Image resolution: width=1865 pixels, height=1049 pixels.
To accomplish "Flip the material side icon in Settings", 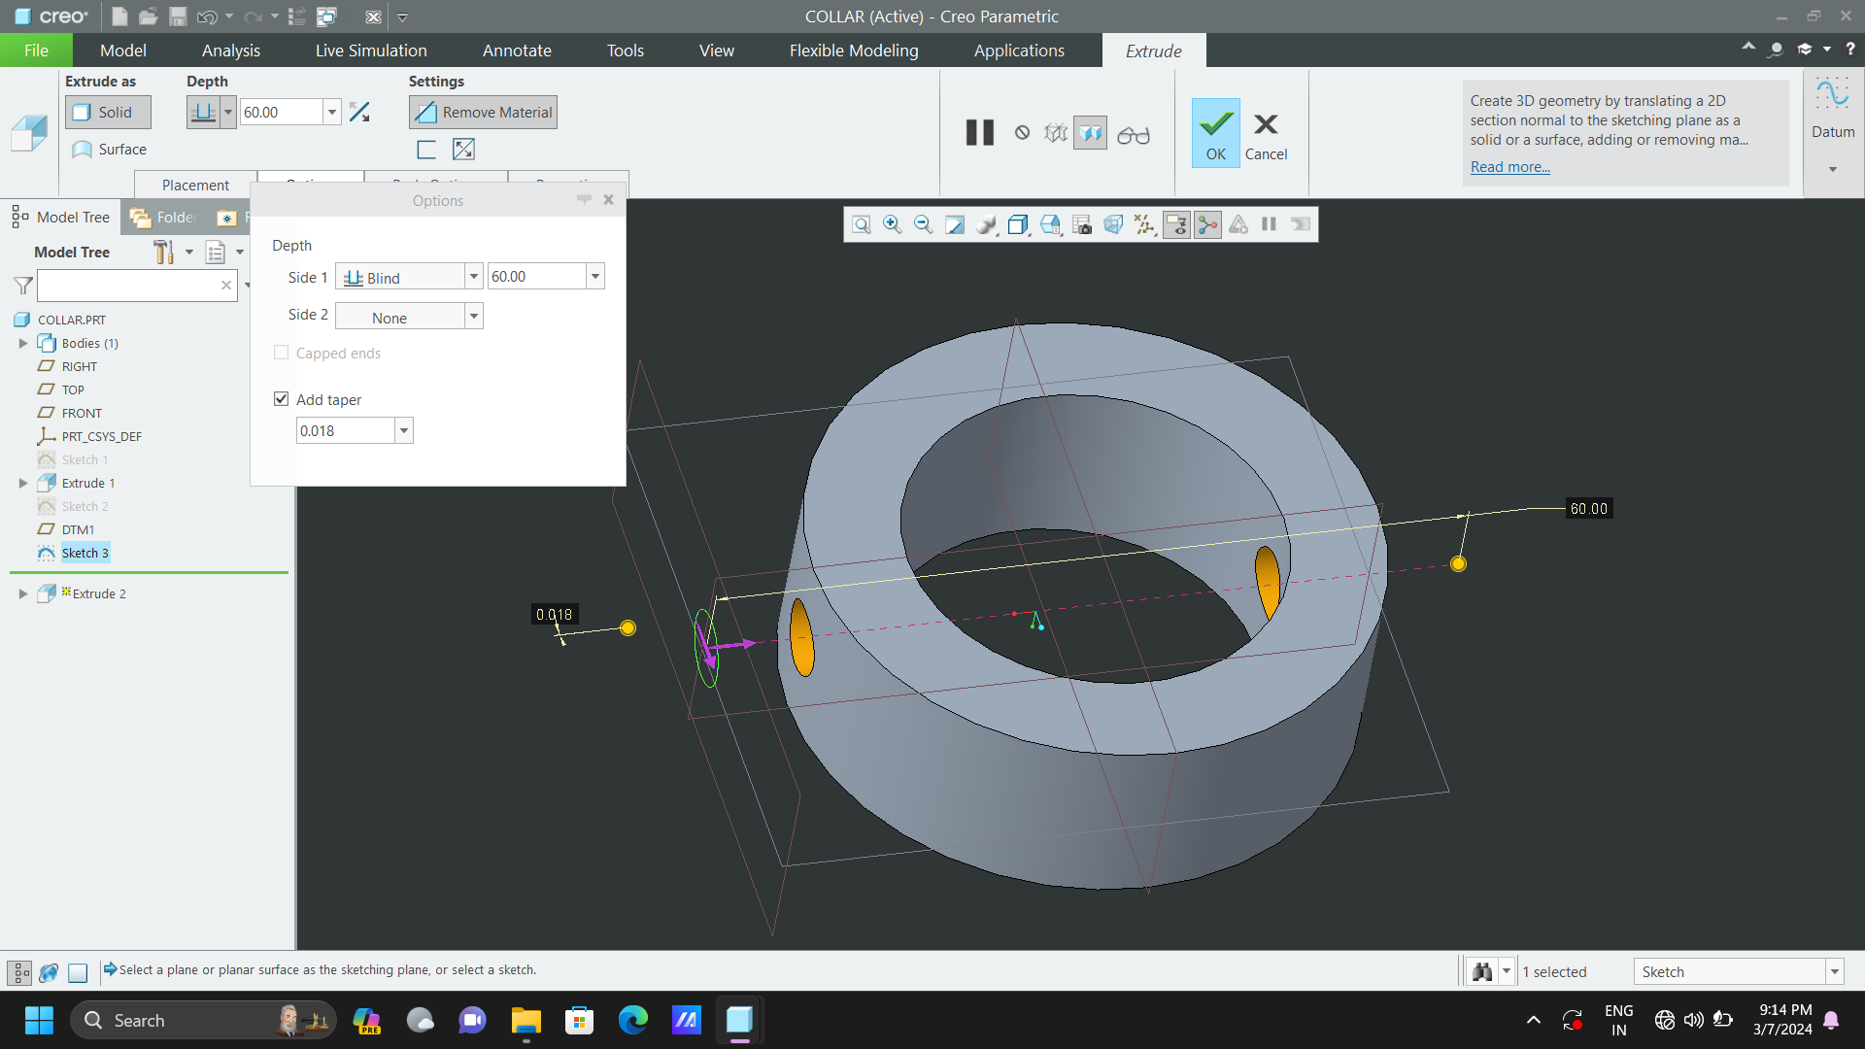I will coord(463,150).
